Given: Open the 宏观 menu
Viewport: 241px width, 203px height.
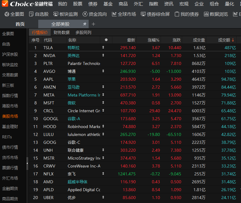Looking at the screenshot, I should (184, 4).
